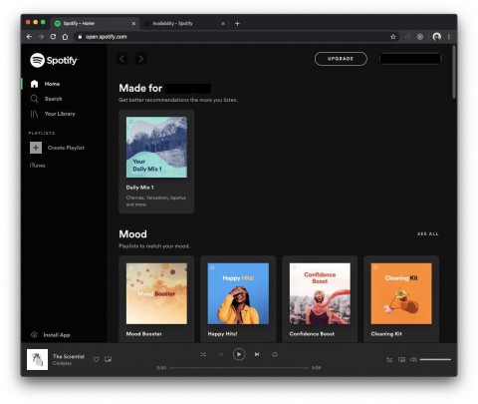Like The Scientist with heart icon
The image size is (478, 404).
(x=96, y=359)
